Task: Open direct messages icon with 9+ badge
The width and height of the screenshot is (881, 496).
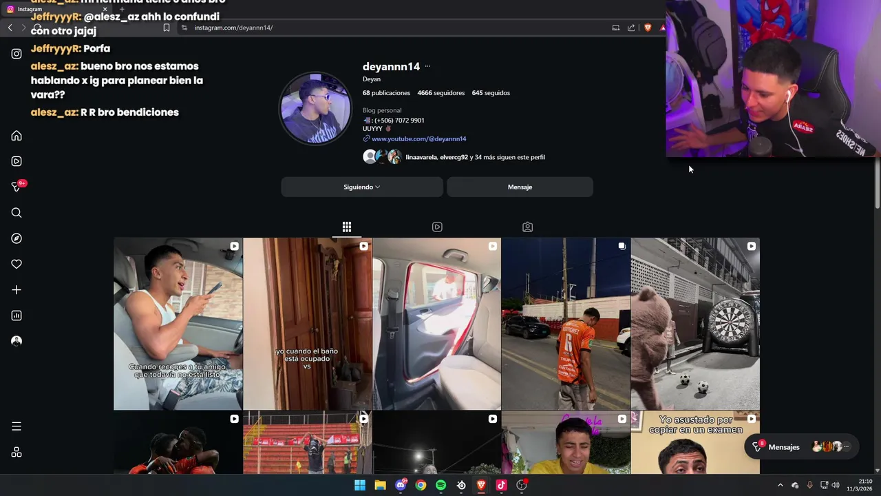Action: tap(17, 187)
